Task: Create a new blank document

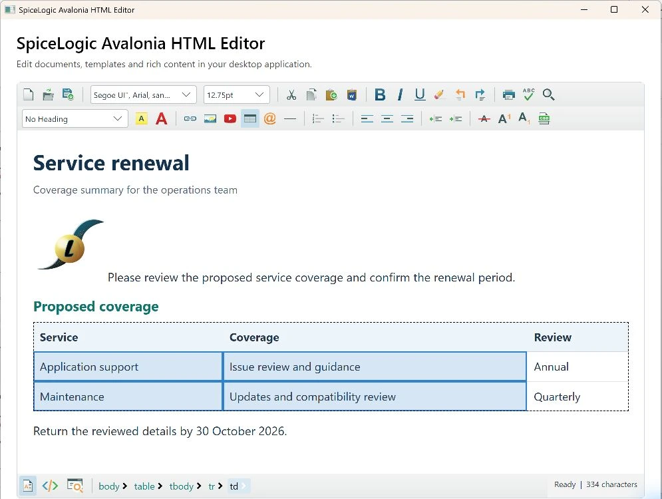Action: click(29, 94)
